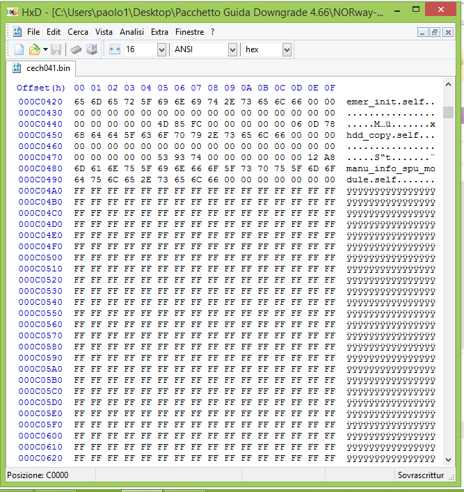The height and width of the screenshot is (492, 464).
Task: Maximize the HxD main window
Action: (416, 10)
